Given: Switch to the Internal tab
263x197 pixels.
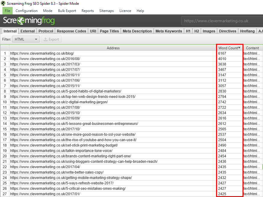Looking at the screenshot, I should (10, 31).
